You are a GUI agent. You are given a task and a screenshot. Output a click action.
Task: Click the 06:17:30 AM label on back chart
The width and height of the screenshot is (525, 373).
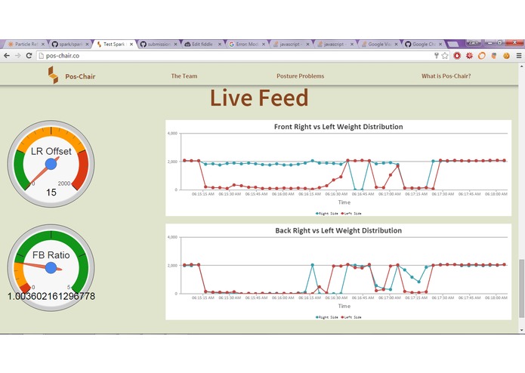pos(443,297)
